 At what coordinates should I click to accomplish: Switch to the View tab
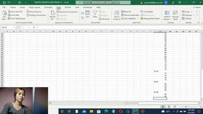(x=77, y=7)
